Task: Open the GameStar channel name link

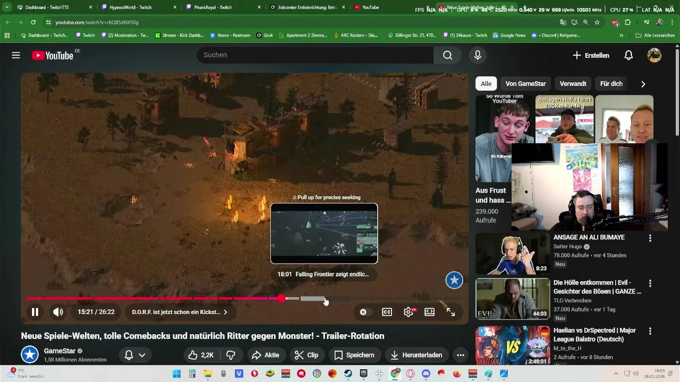Action: click(60, 351)
